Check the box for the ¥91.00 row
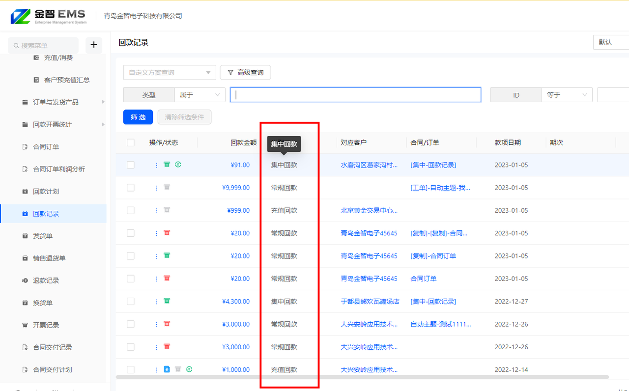 [x=130, y=165]
